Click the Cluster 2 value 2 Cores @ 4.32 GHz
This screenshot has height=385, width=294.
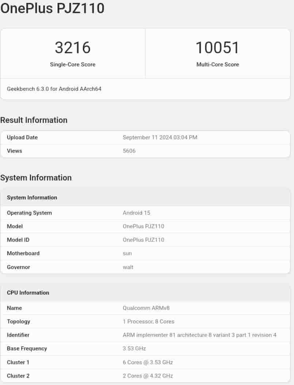point(148,376)
